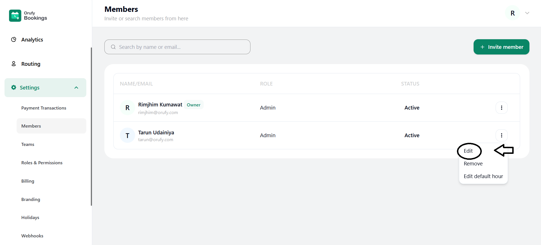Image resolution: width=541 pixels, height=245 pixels.
Task: Click the Orufy Bookings logo icon
Action: pyautogui.click(x=15, y=16)
